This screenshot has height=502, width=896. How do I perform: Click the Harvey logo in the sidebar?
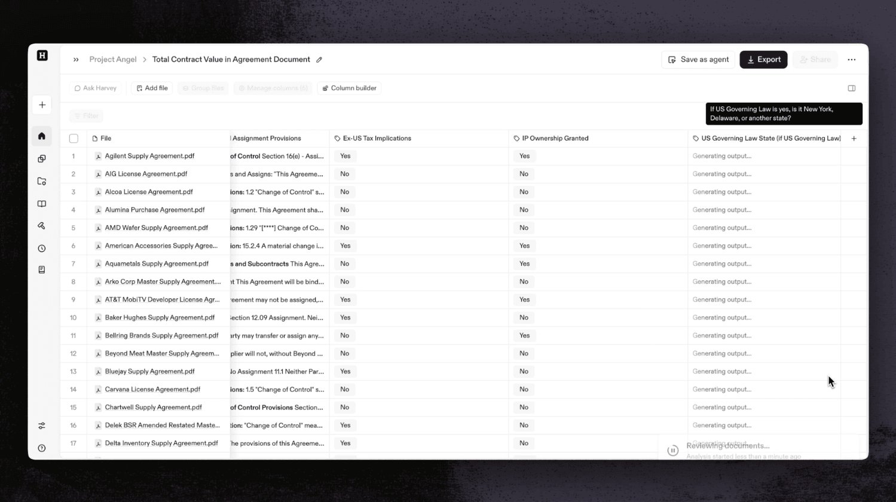click(x=42, y=56)
